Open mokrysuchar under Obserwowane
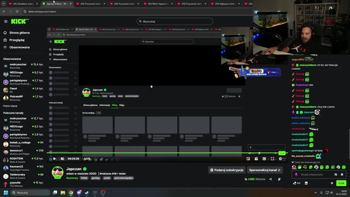Viewport: 350px width, 197px height. click(x=23, y=66)
